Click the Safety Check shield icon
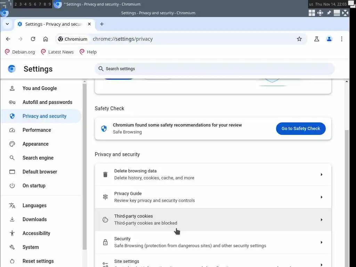Image resolution: width=356 pixels, height=267 pixels. [x=104, y=129]
